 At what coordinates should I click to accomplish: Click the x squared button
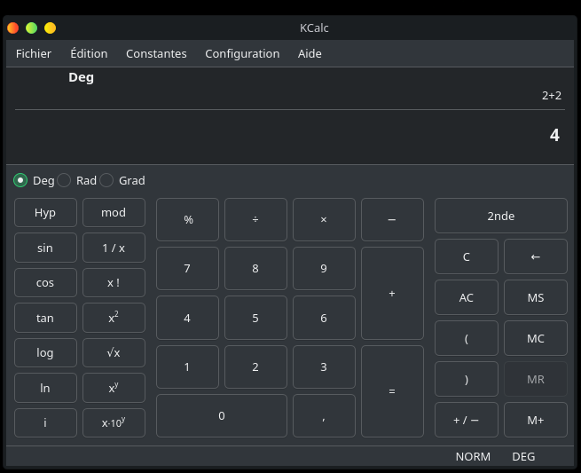[114, 318]
